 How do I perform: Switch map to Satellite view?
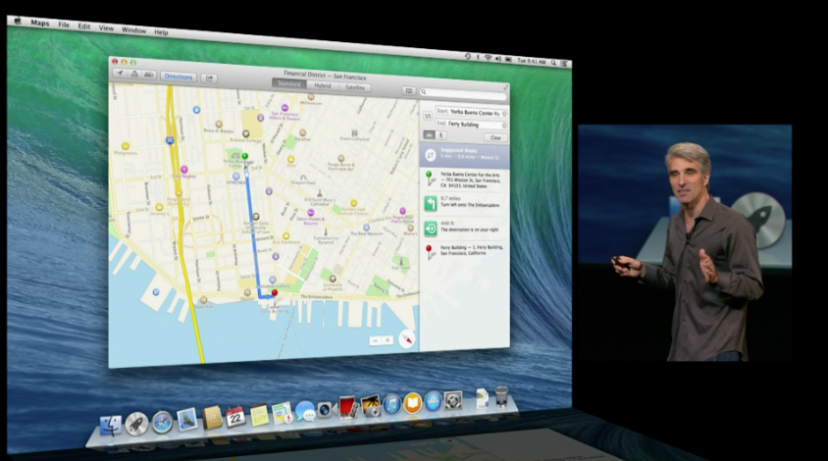355,87
